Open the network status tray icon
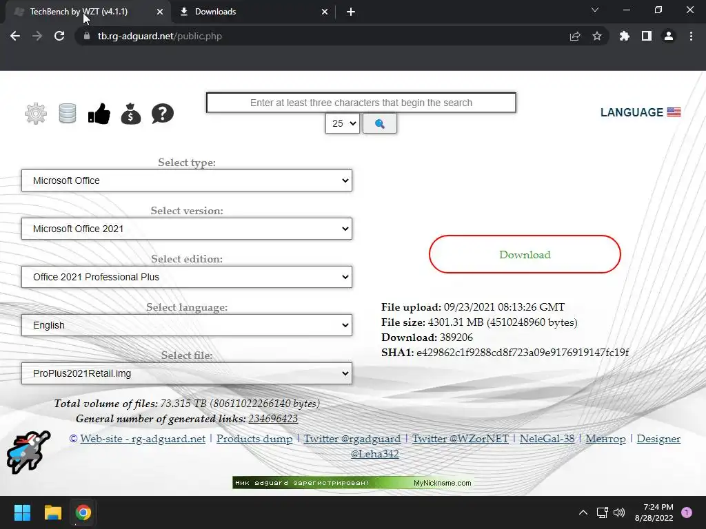 tap(602, 512)
